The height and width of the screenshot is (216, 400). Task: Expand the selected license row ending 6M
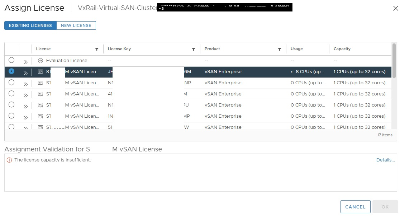coord(25,73)
